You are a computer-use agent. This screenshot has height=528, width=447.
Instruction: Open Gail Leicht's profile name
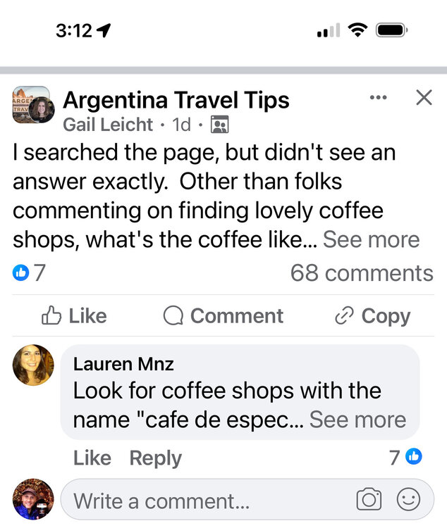[x=108, y=125]
